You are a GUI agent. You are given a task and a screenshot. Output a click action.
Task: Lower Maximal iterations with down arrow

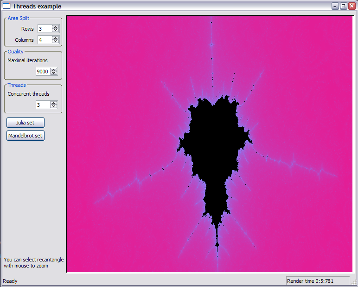pyautogui.click(x=53, y=73)
